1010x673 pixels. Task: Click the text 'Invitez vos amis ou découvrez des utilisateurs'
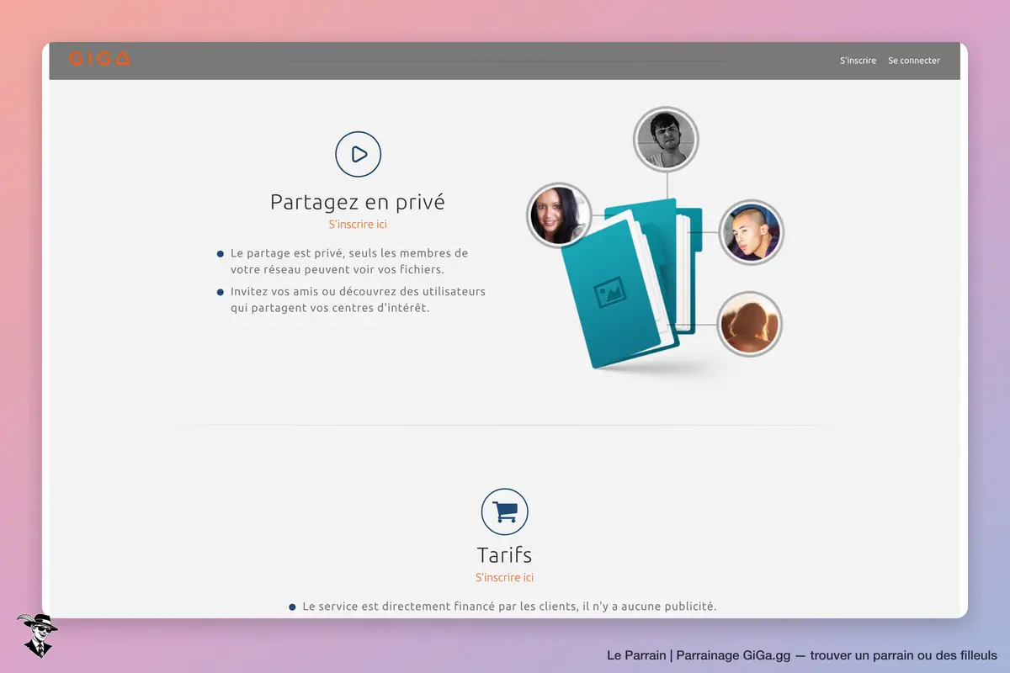358,292
